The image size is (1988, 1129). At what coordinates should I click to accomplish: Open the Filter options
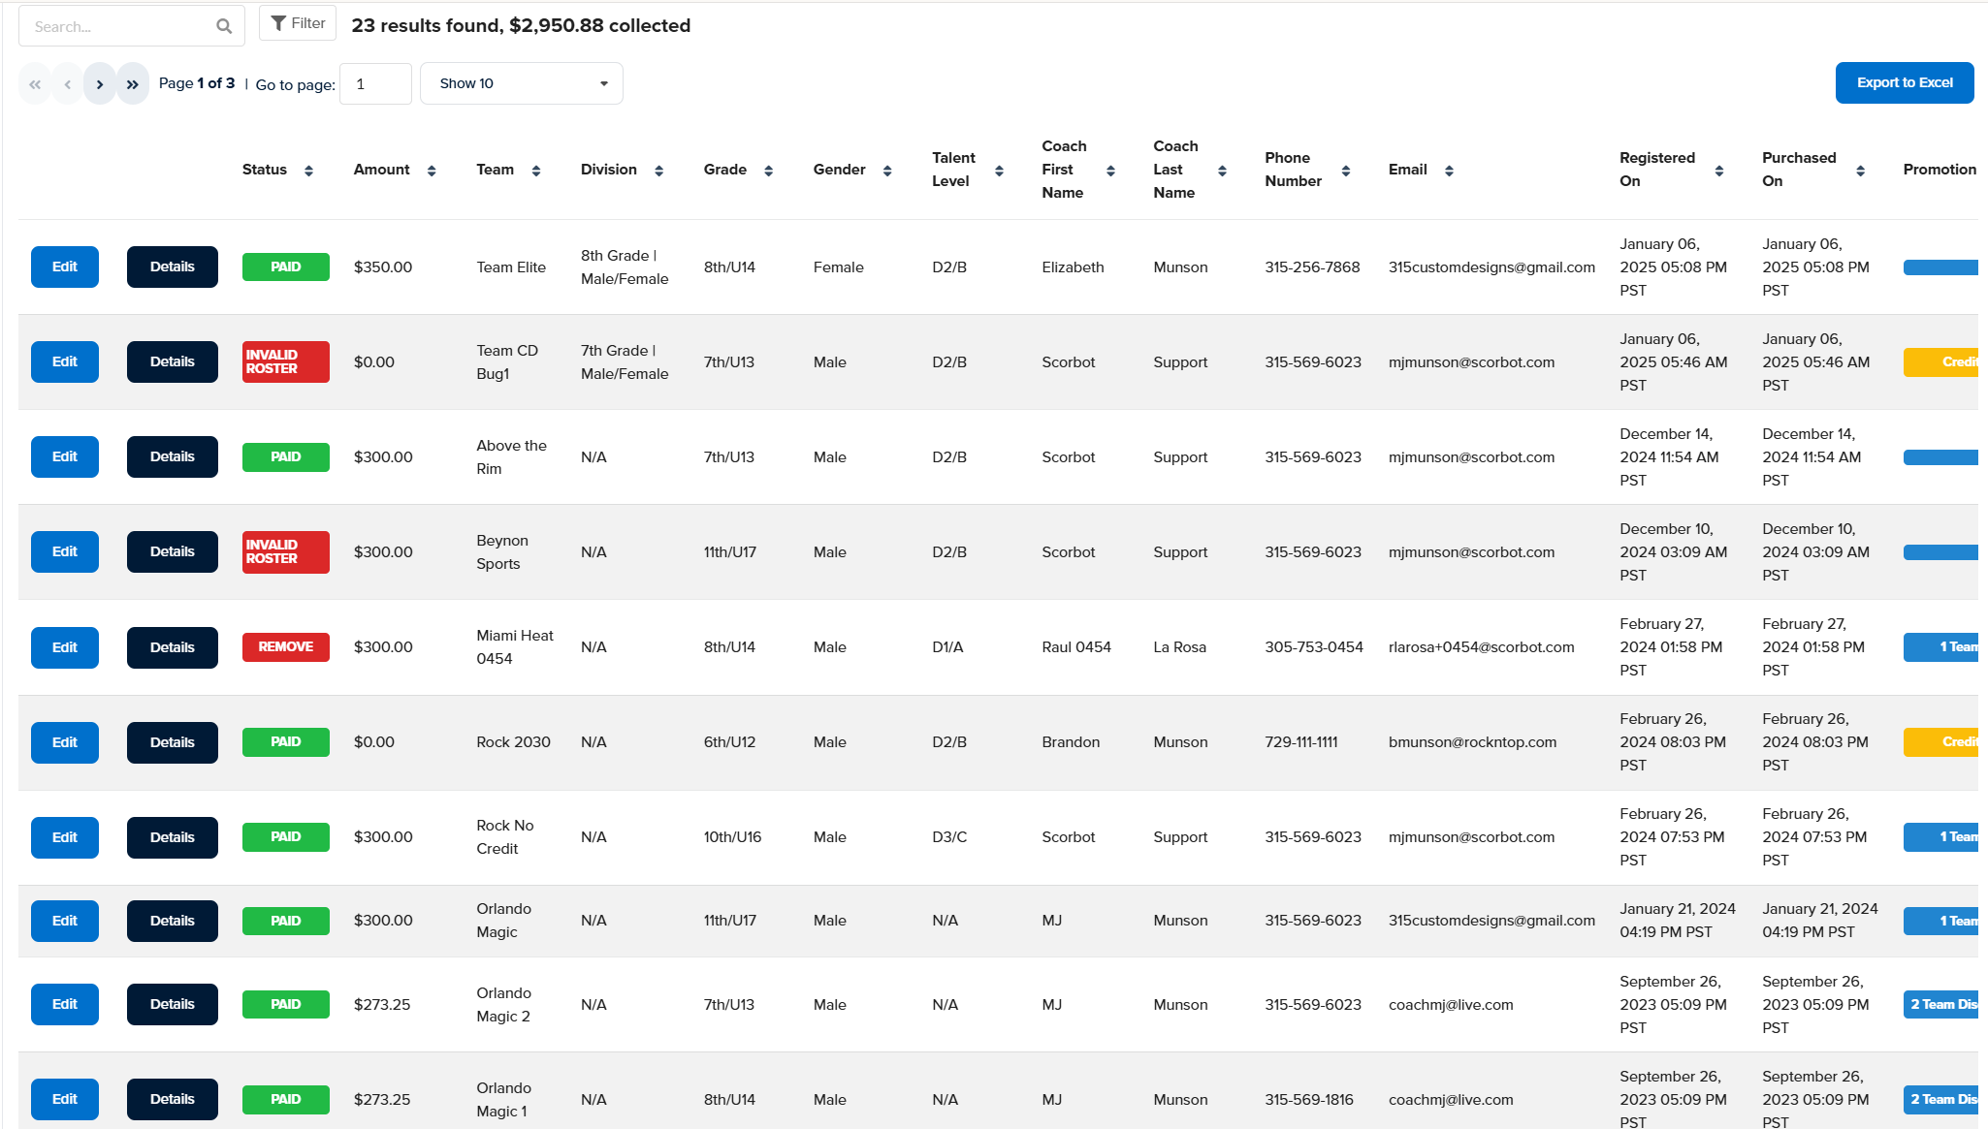tap(298, 23)
